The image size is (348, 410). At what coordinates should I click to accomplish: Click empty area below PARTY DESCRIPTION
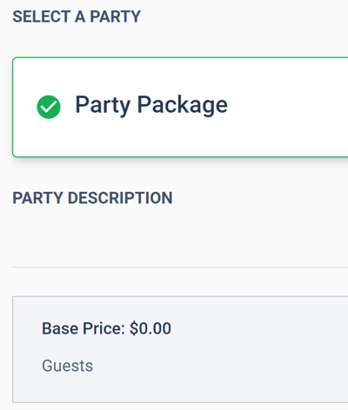pos(180,236)
